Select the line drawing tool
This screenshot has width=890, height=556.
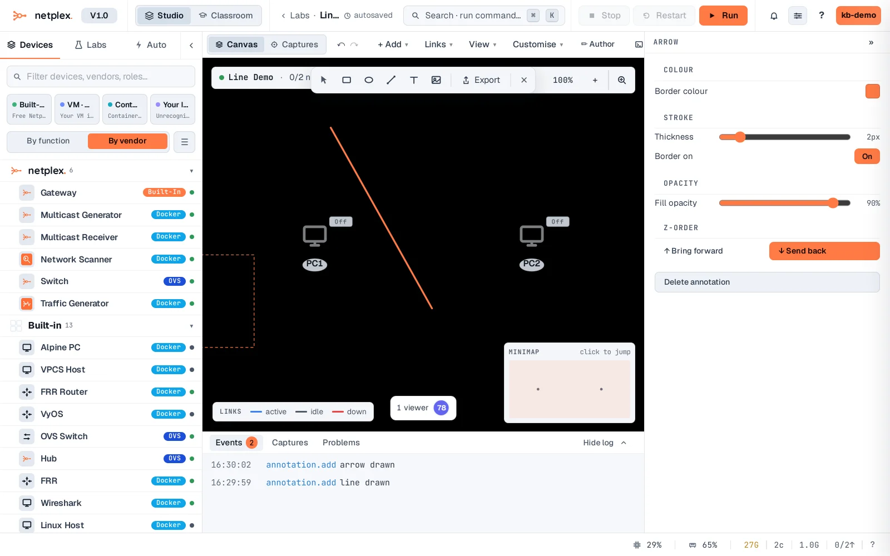(x=391, y=80)
